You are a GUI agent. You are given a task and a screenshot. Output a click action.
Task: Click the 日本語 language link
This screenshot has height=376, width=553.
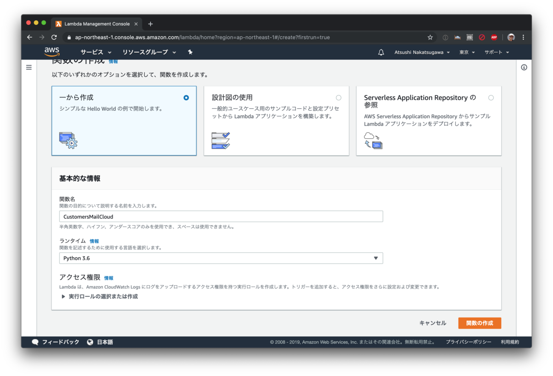pyautogui.click(x=105, y=342)
